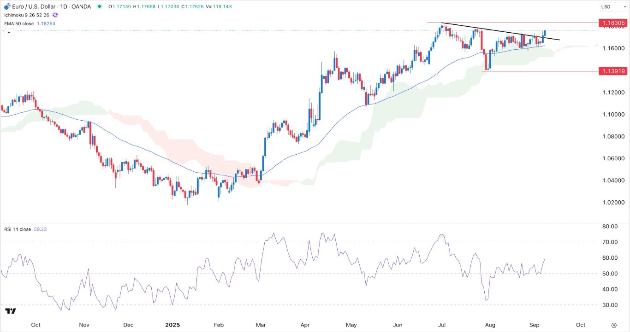
Task: Click the 2025 label on time axis
Action: pyautogui.click(x=172, y=325)
